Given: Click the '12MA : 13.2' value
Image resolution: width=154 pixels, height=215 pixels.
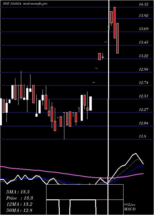Looking at the screenshot, I should click(x=19, y=204).
